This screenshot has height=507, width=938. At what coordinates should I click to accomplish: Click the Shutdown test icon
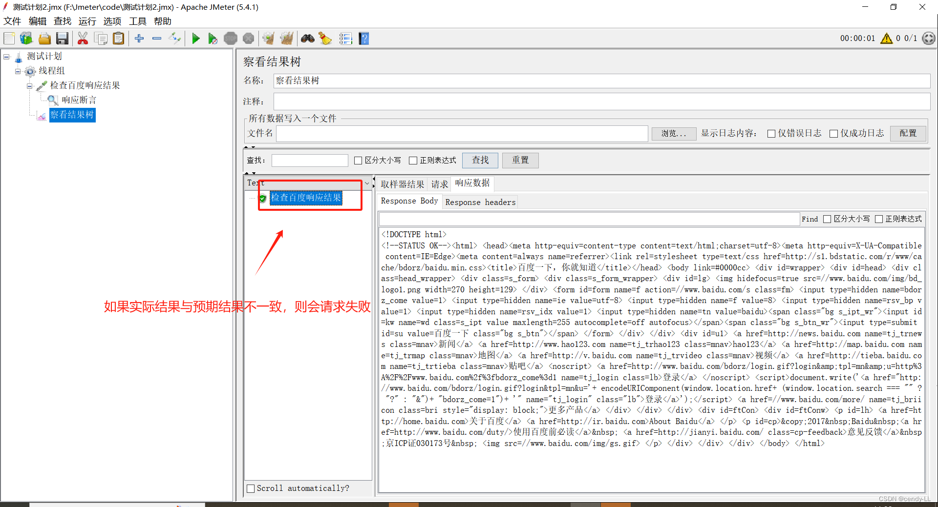coord(248,39)
